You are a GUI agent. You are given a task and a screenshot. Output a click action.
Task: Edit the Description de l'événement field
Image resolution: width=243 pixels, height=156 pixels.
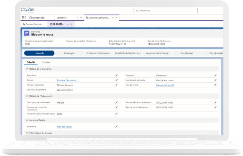116,103
